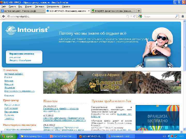Screen dimensions: 186x139
Task: Switch to the Google search results tab
Action: click(22, 11)
